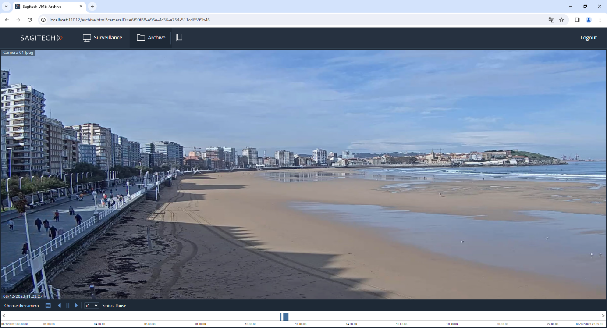607x328 pixels.
Task: Switch to the Surveillance tab
Action: [103, 38]
